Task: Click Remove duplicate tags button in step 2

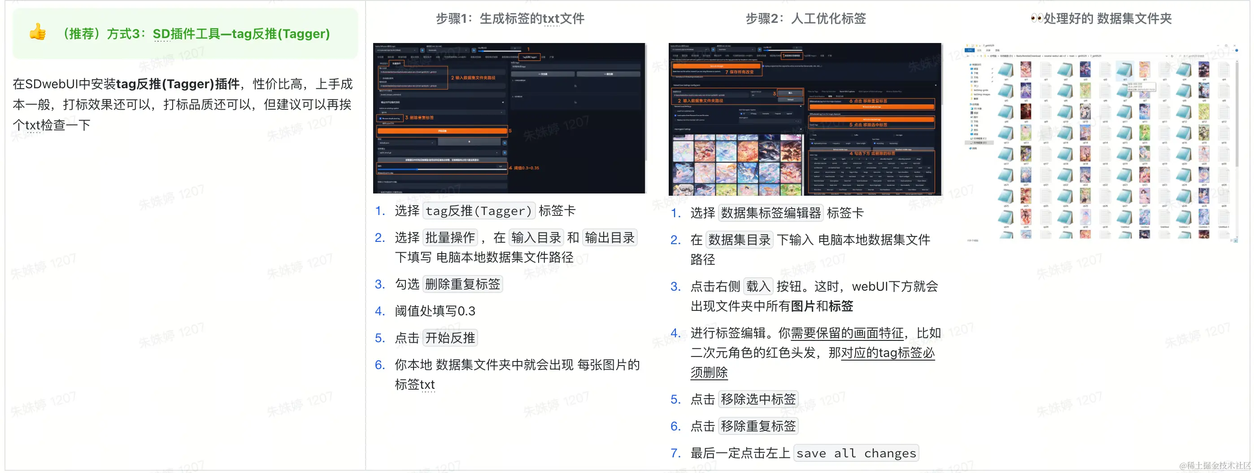Action: (x=872, y=107)
